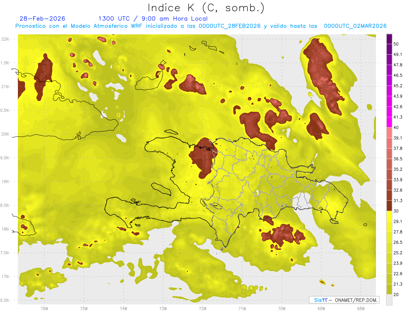Screen dimensions: 405x313
Task: Click the "20N" latitude label
Action: click(x=5, y=134)
